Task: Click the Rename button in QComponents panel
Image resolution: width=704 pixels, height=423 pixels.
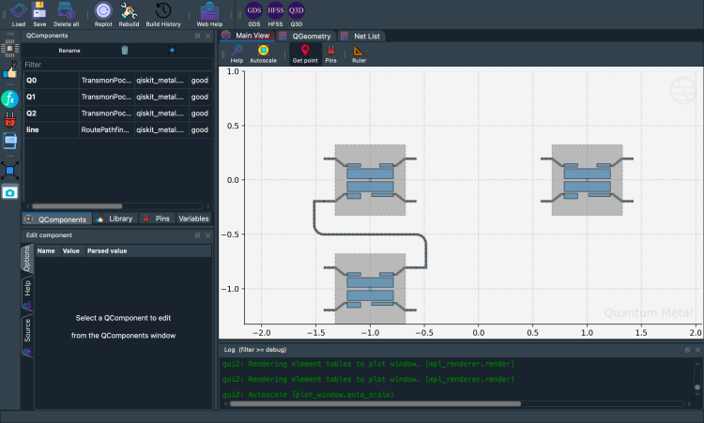Action: pyautogui.click(x=69, y=51)
